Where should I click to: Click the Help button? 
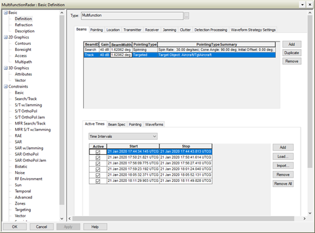[95, 227]
